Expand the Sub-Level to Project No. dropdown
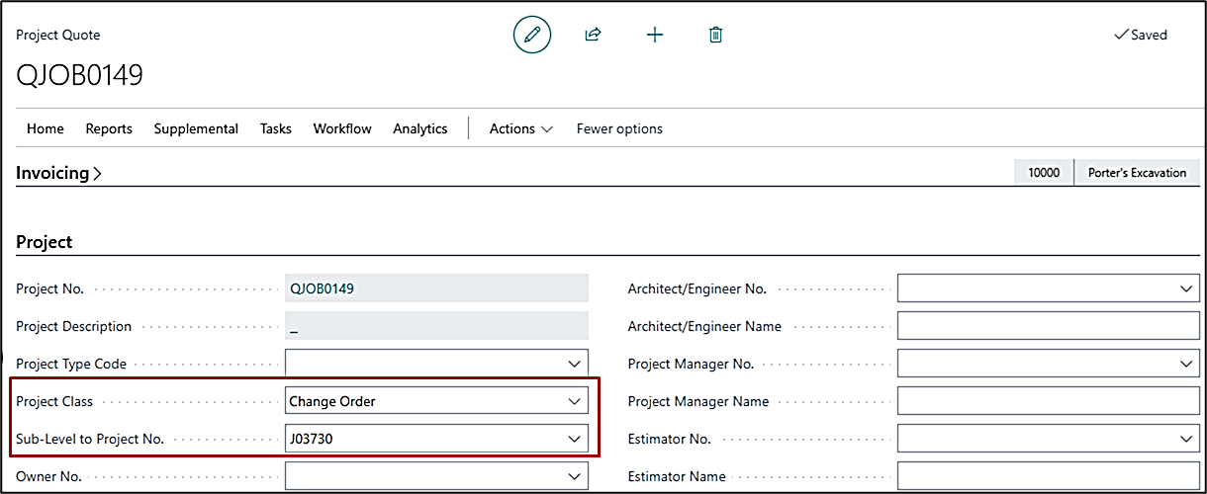1207x494 pixels. coord(574,439)
